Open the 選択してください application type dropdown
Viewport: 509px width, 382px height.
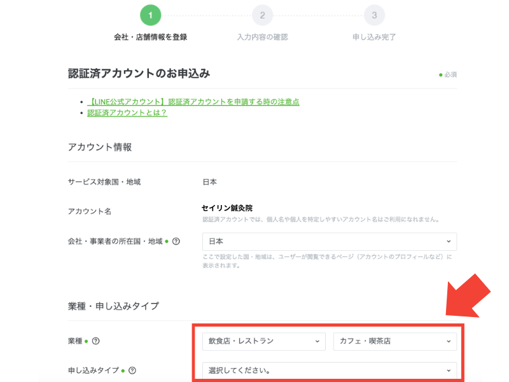point(329,370)
